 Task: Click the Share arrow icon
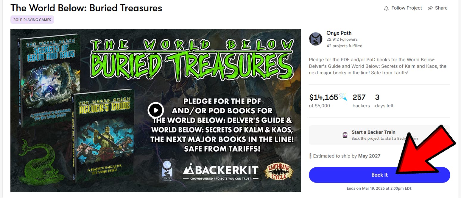(x=430, y=8)
